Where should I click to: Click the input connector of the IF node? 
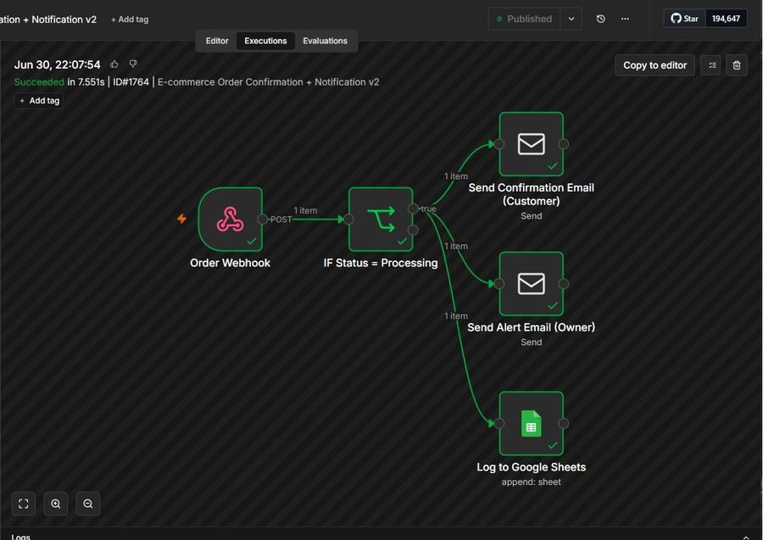(x=348, y=219)
